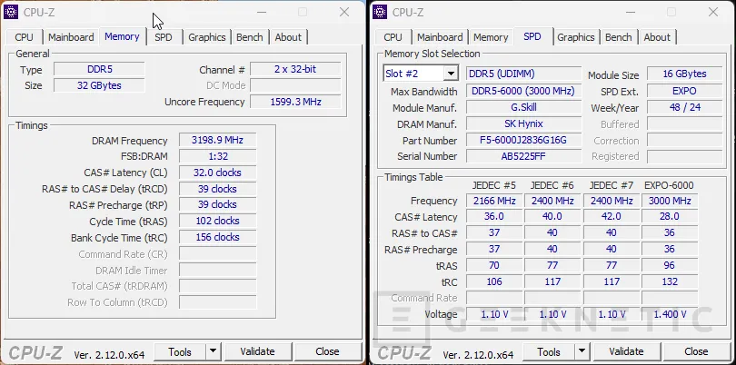Open the About tab in right window
Viewport: 736px width, 365px height.
click(657, 37)
